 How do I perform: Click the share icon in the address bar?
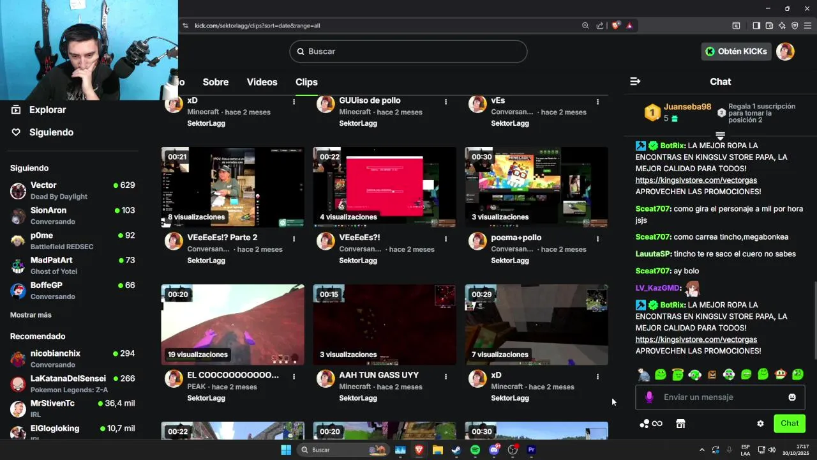[600, 26]
